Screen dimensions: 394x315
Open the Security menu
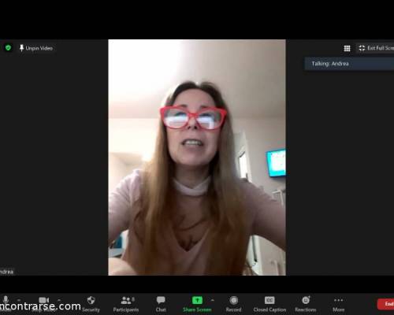[x=91, y=304]
